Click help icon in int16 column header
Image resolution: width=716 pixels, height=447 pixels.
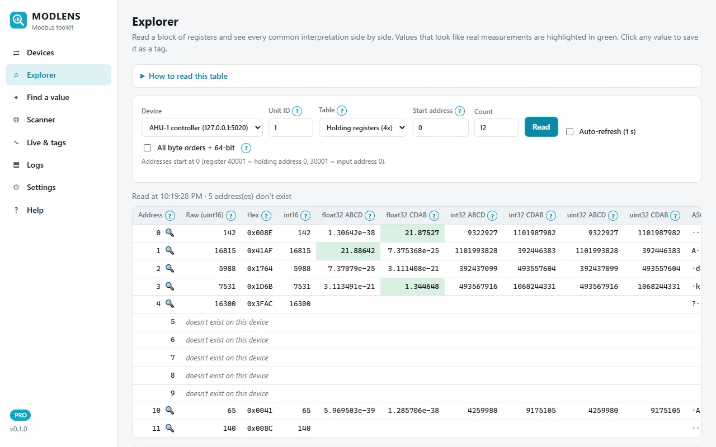306,216
